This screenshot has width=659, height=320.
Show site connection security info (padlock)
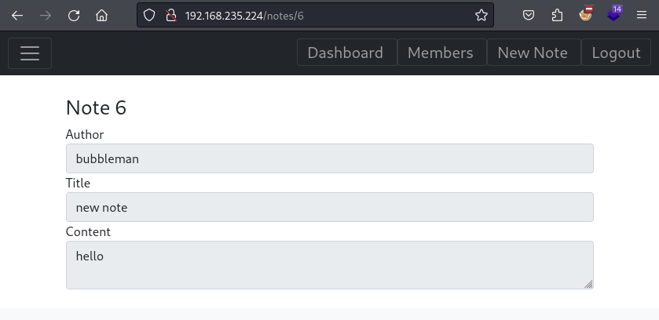click(170, 15)
